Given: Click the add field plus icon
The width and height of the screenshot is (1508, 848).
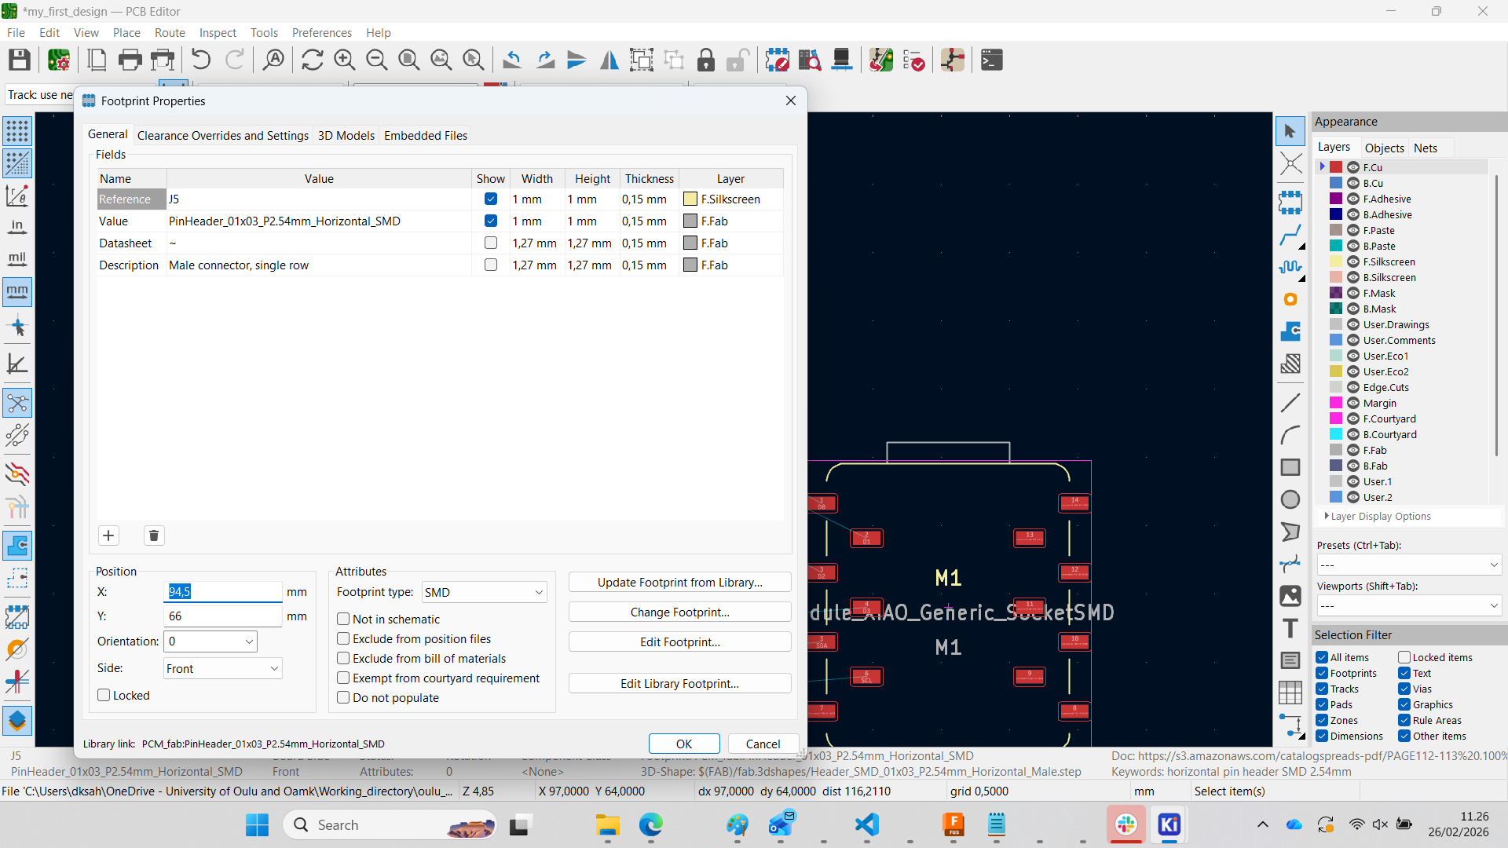Looking at the screenshot, I should pos(108,535).
